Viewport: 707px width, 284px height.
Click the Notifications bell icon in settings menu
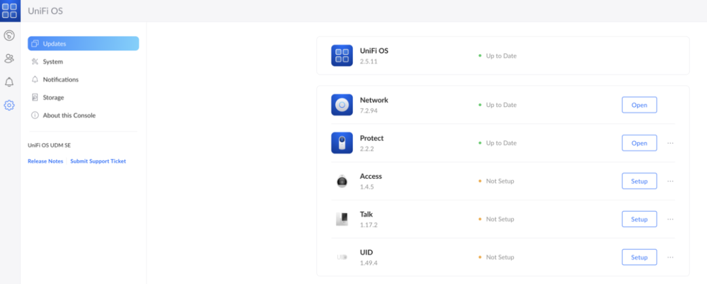pyautogui.click(x=35, y=80)
